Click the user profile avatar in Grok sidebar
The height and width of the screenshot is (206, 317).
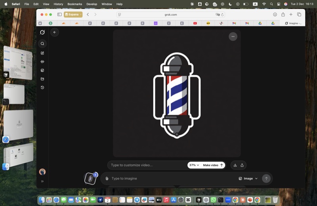[x=42, y=172]
